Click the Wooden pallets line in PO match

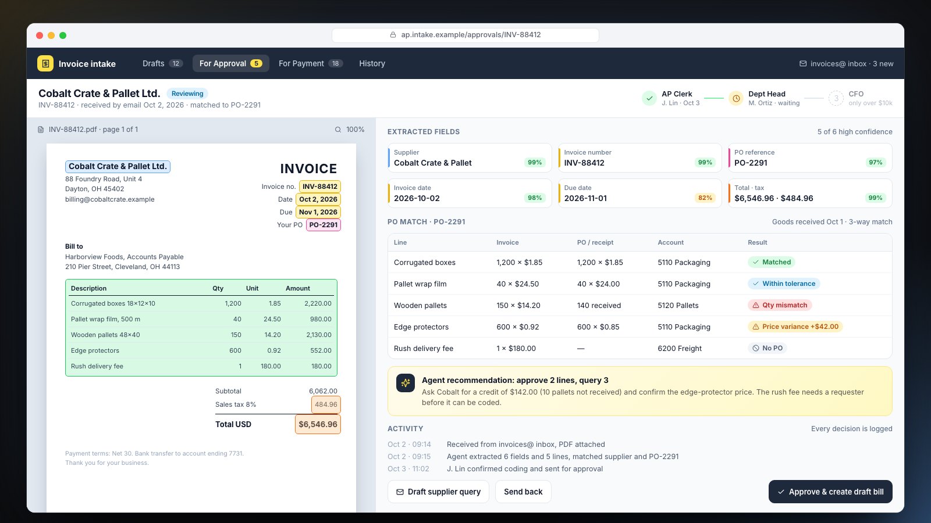point(639,305)
